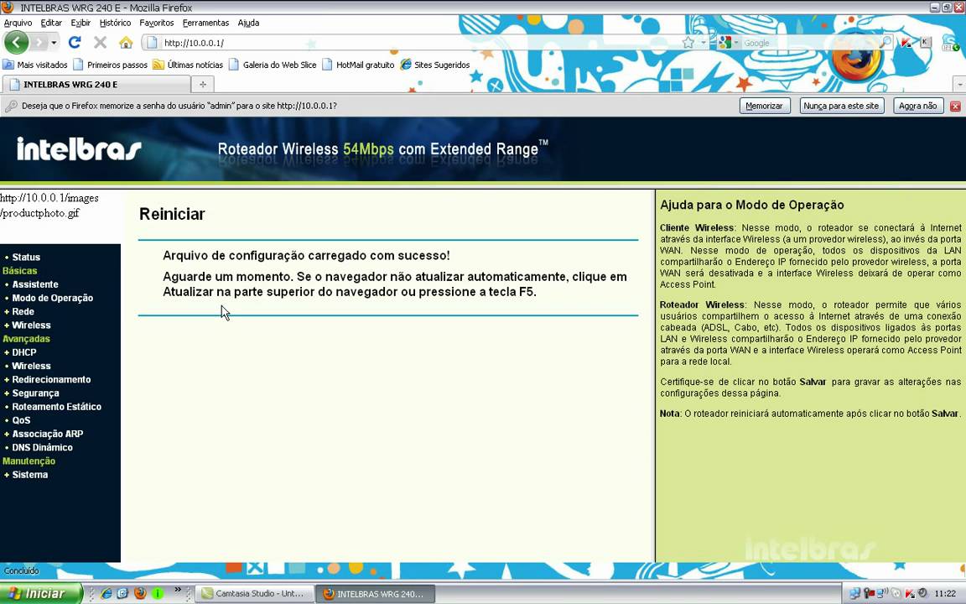
Task: Open the HotMail gratuito bookmark
Action: [x=358, y=65]
